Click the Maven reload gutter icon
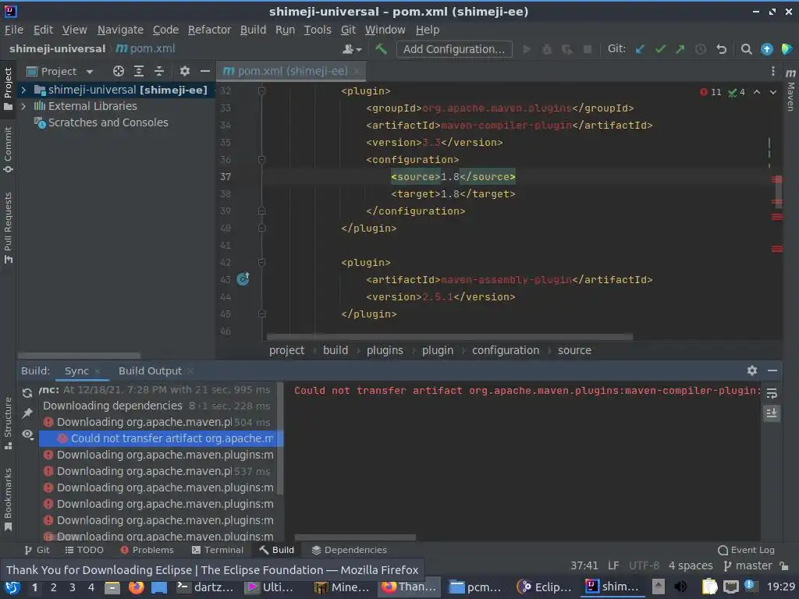 point(243,278)
